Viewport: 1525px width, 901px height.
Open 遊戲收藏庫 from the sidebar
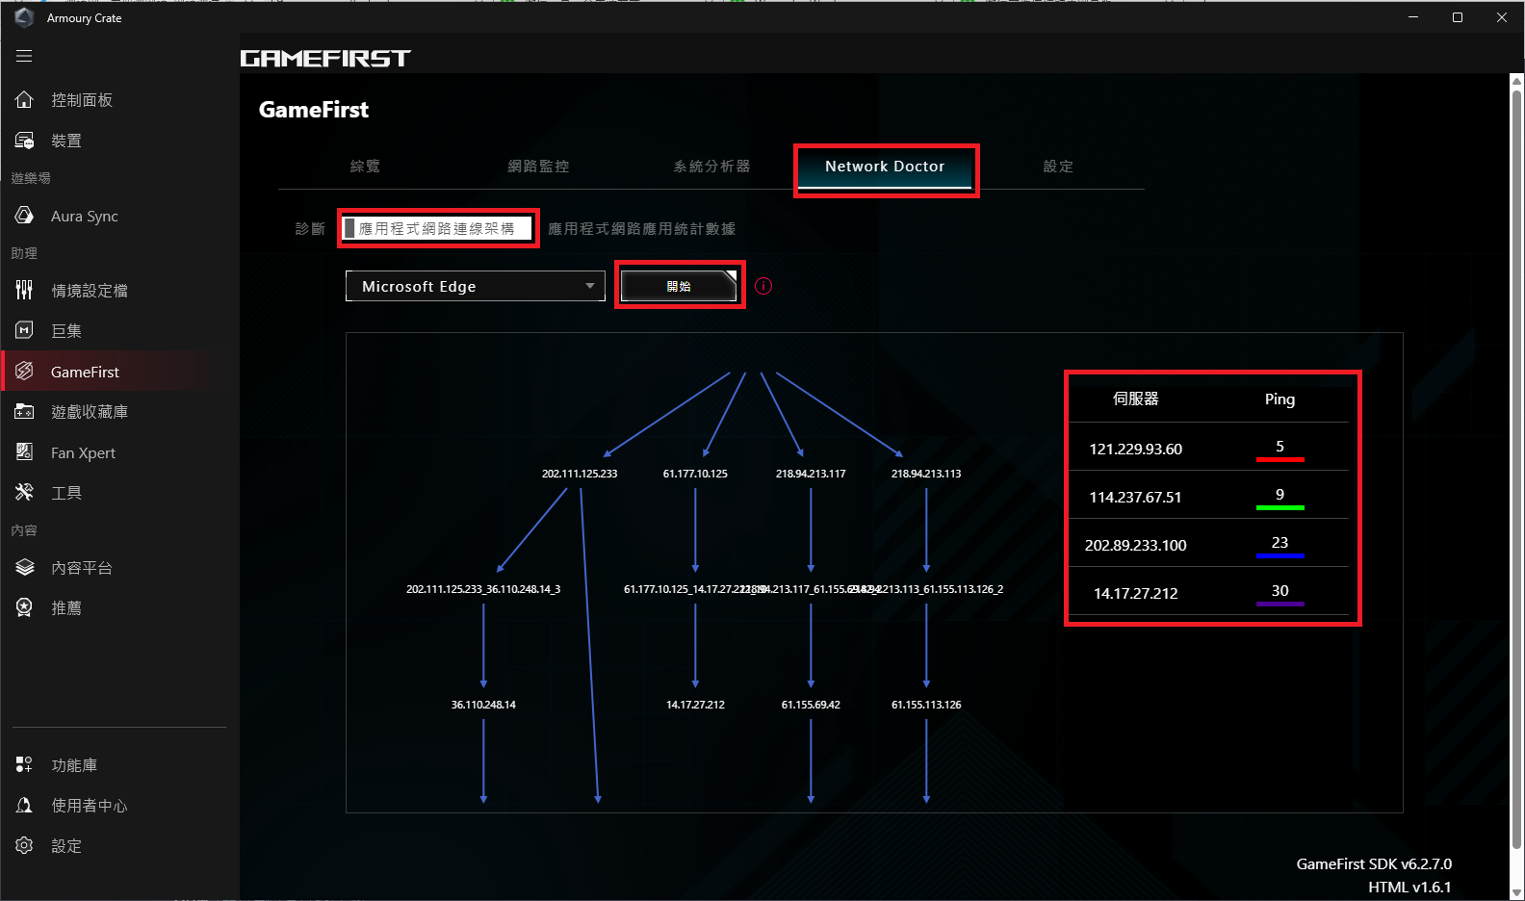[90, 412]
